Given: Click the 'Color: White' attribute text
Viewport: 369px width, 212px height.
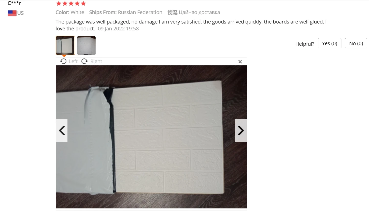Looking at the screenshot, I should [x=70, y=12].
